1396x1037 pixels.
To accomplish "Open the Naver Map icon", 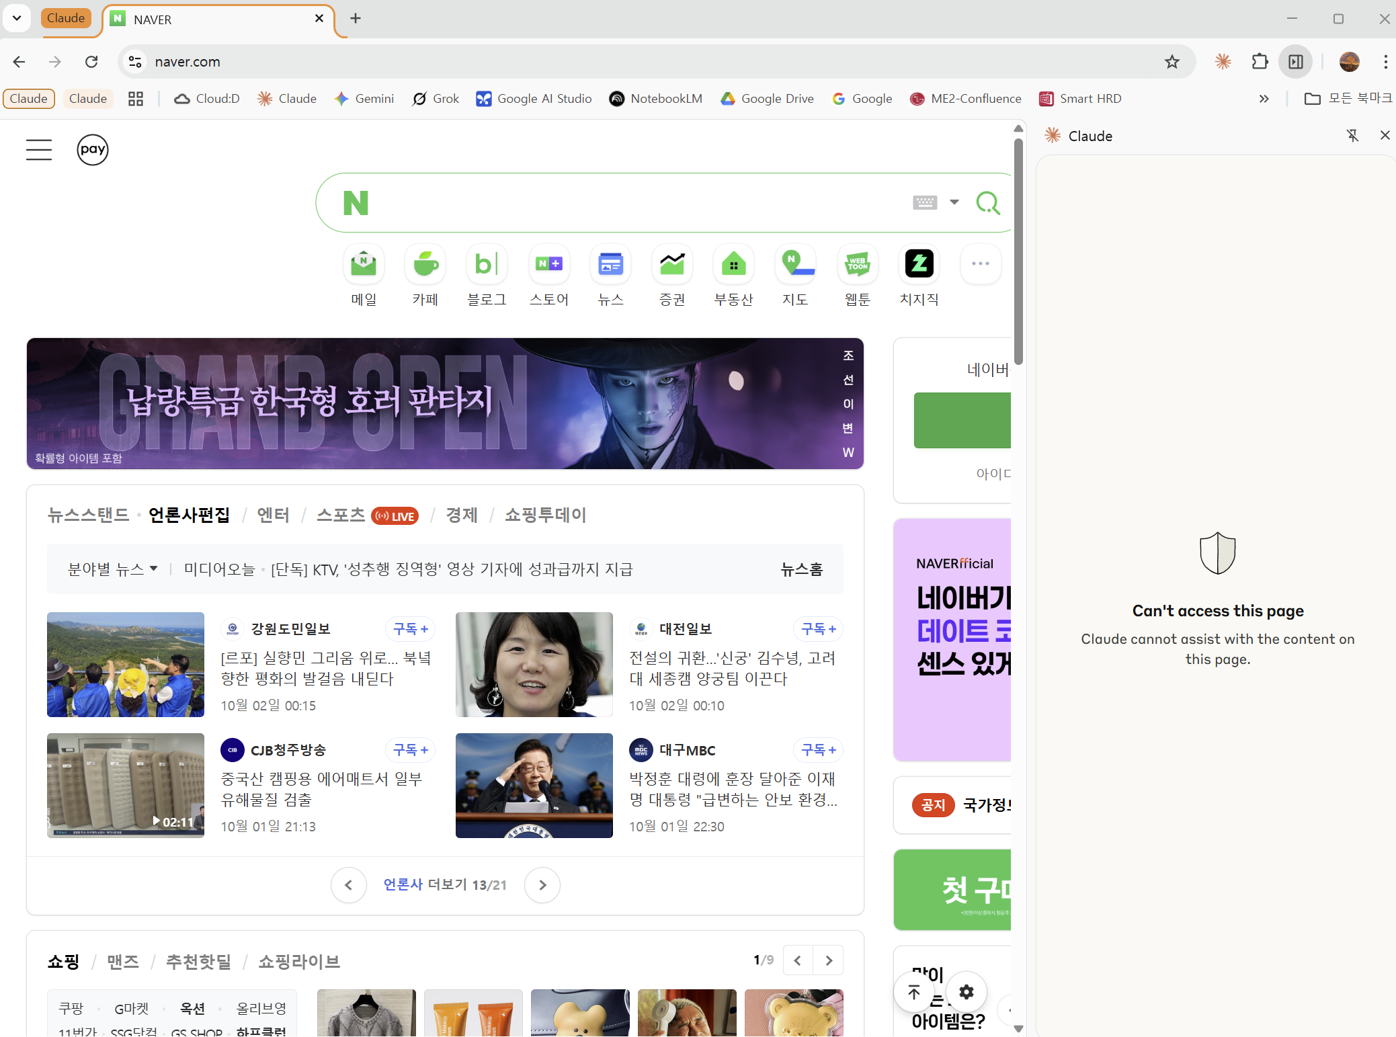I will pos(795,264).
